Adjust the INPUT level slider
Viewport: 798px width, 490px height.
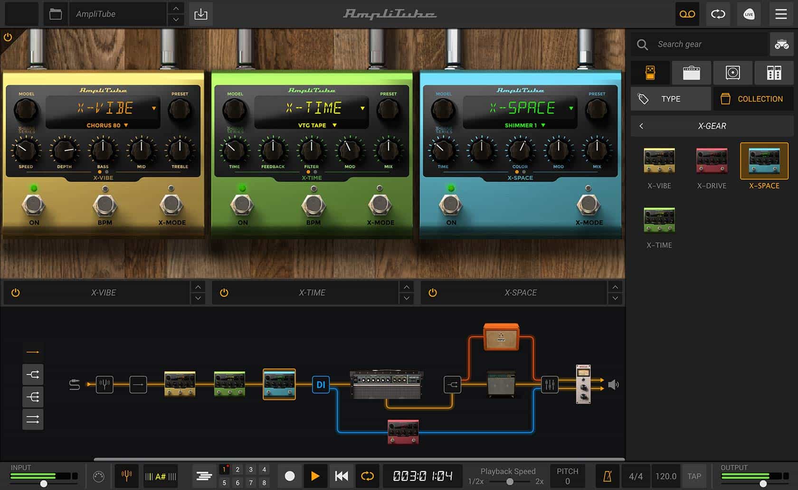(44, 484)
